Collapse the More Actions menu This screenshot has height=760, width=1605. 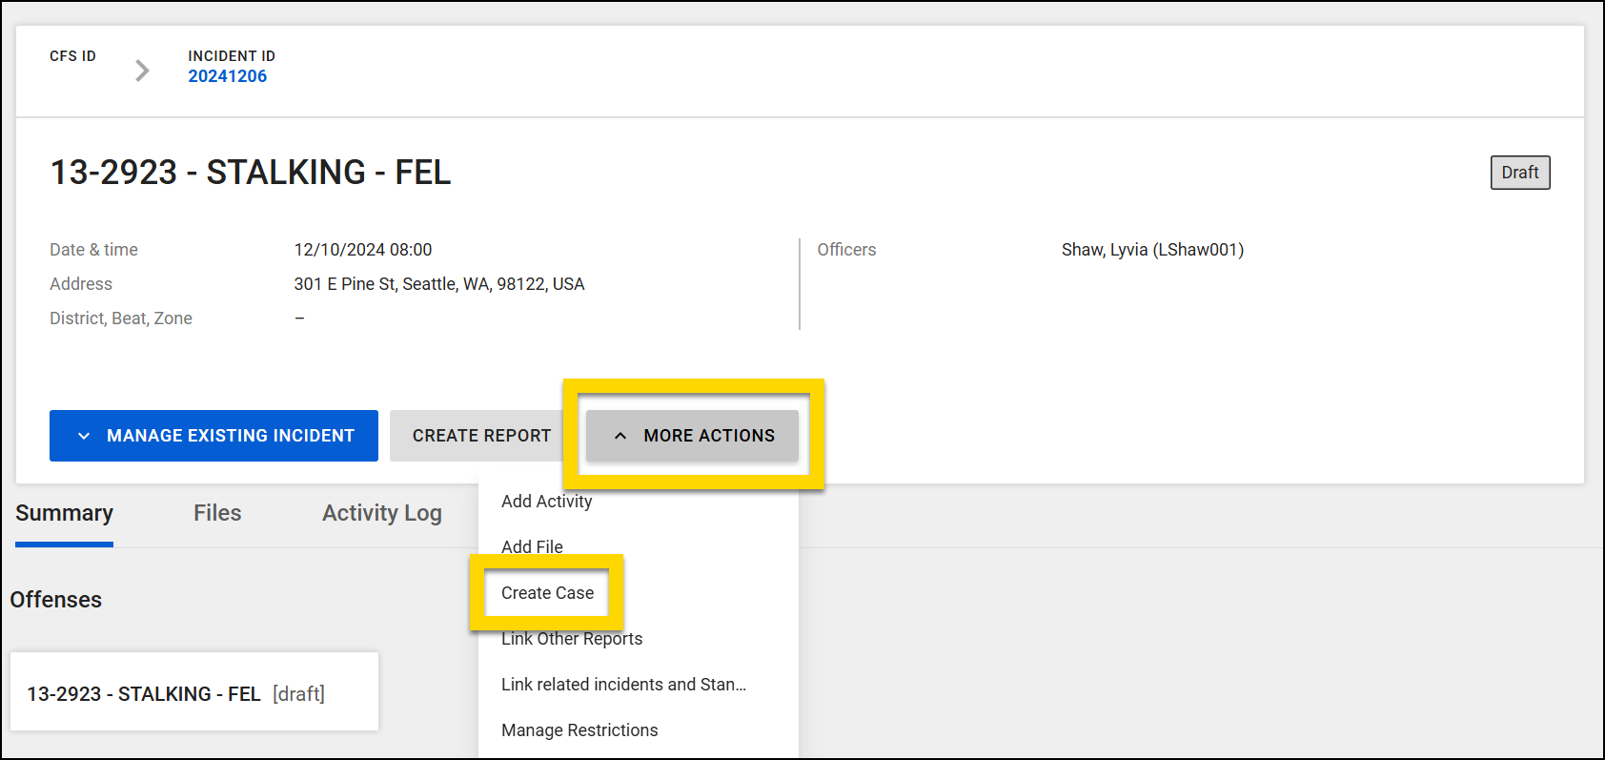(692, 436)
